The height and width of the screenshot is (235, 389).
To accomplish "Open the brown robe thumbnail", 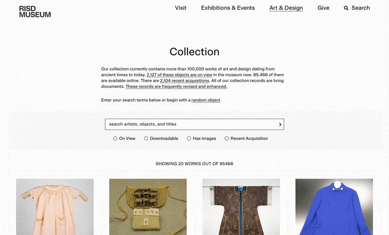I will pyautogui.click(x=241, y=207).
